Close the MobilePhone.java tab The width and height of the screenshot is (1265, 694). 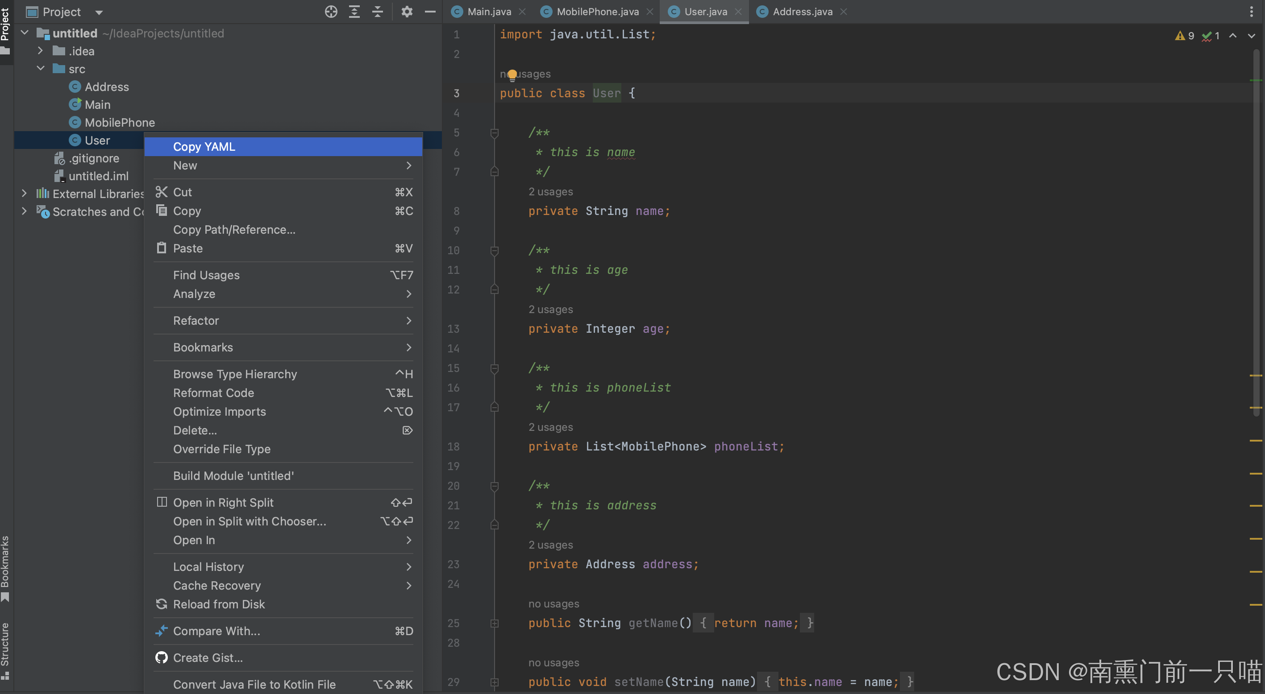coord(649,12)
